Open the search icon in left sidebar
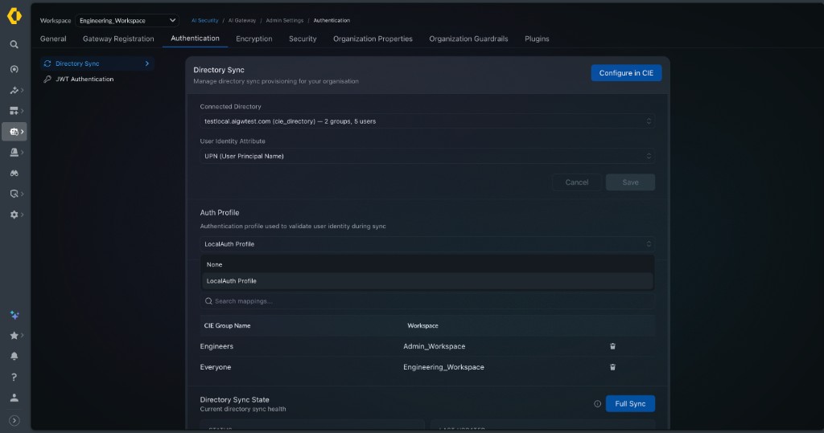The width and height of the screenshot is (824, 433). click(14, 45)
